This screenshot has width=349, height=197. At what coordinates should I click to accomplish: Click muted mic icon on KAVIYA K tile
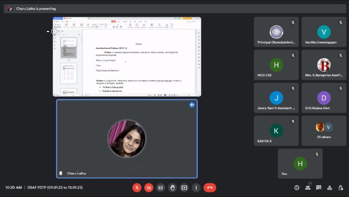click(293, 121)
